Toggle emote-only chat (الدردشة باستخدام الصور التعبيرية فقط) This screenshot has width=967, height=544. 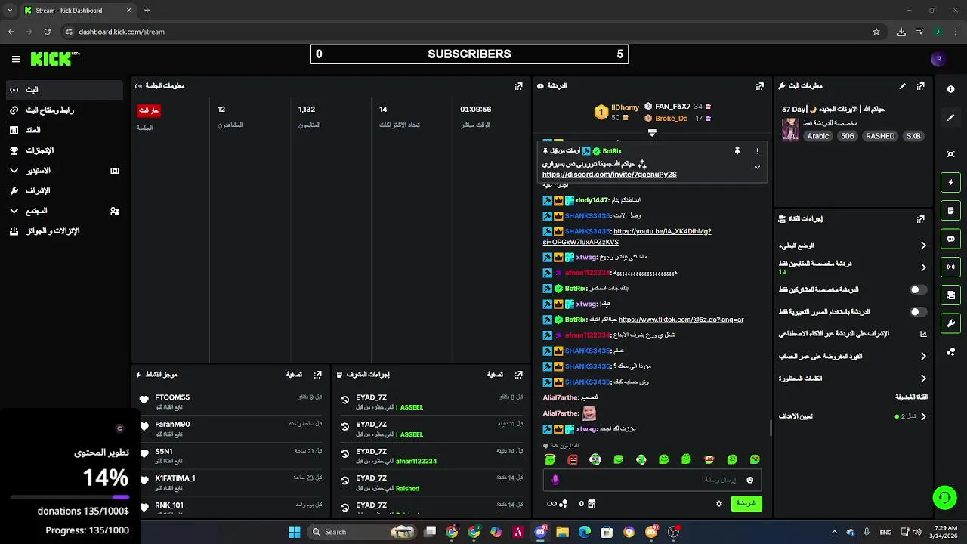tap(917, 312)
